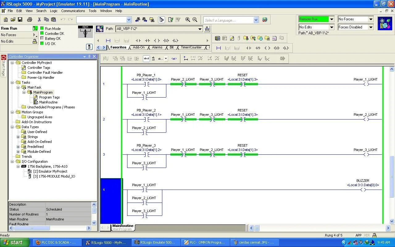Click the Find Next binoculars icon
This screenshot has height=247, width=395.
[145, 19]
